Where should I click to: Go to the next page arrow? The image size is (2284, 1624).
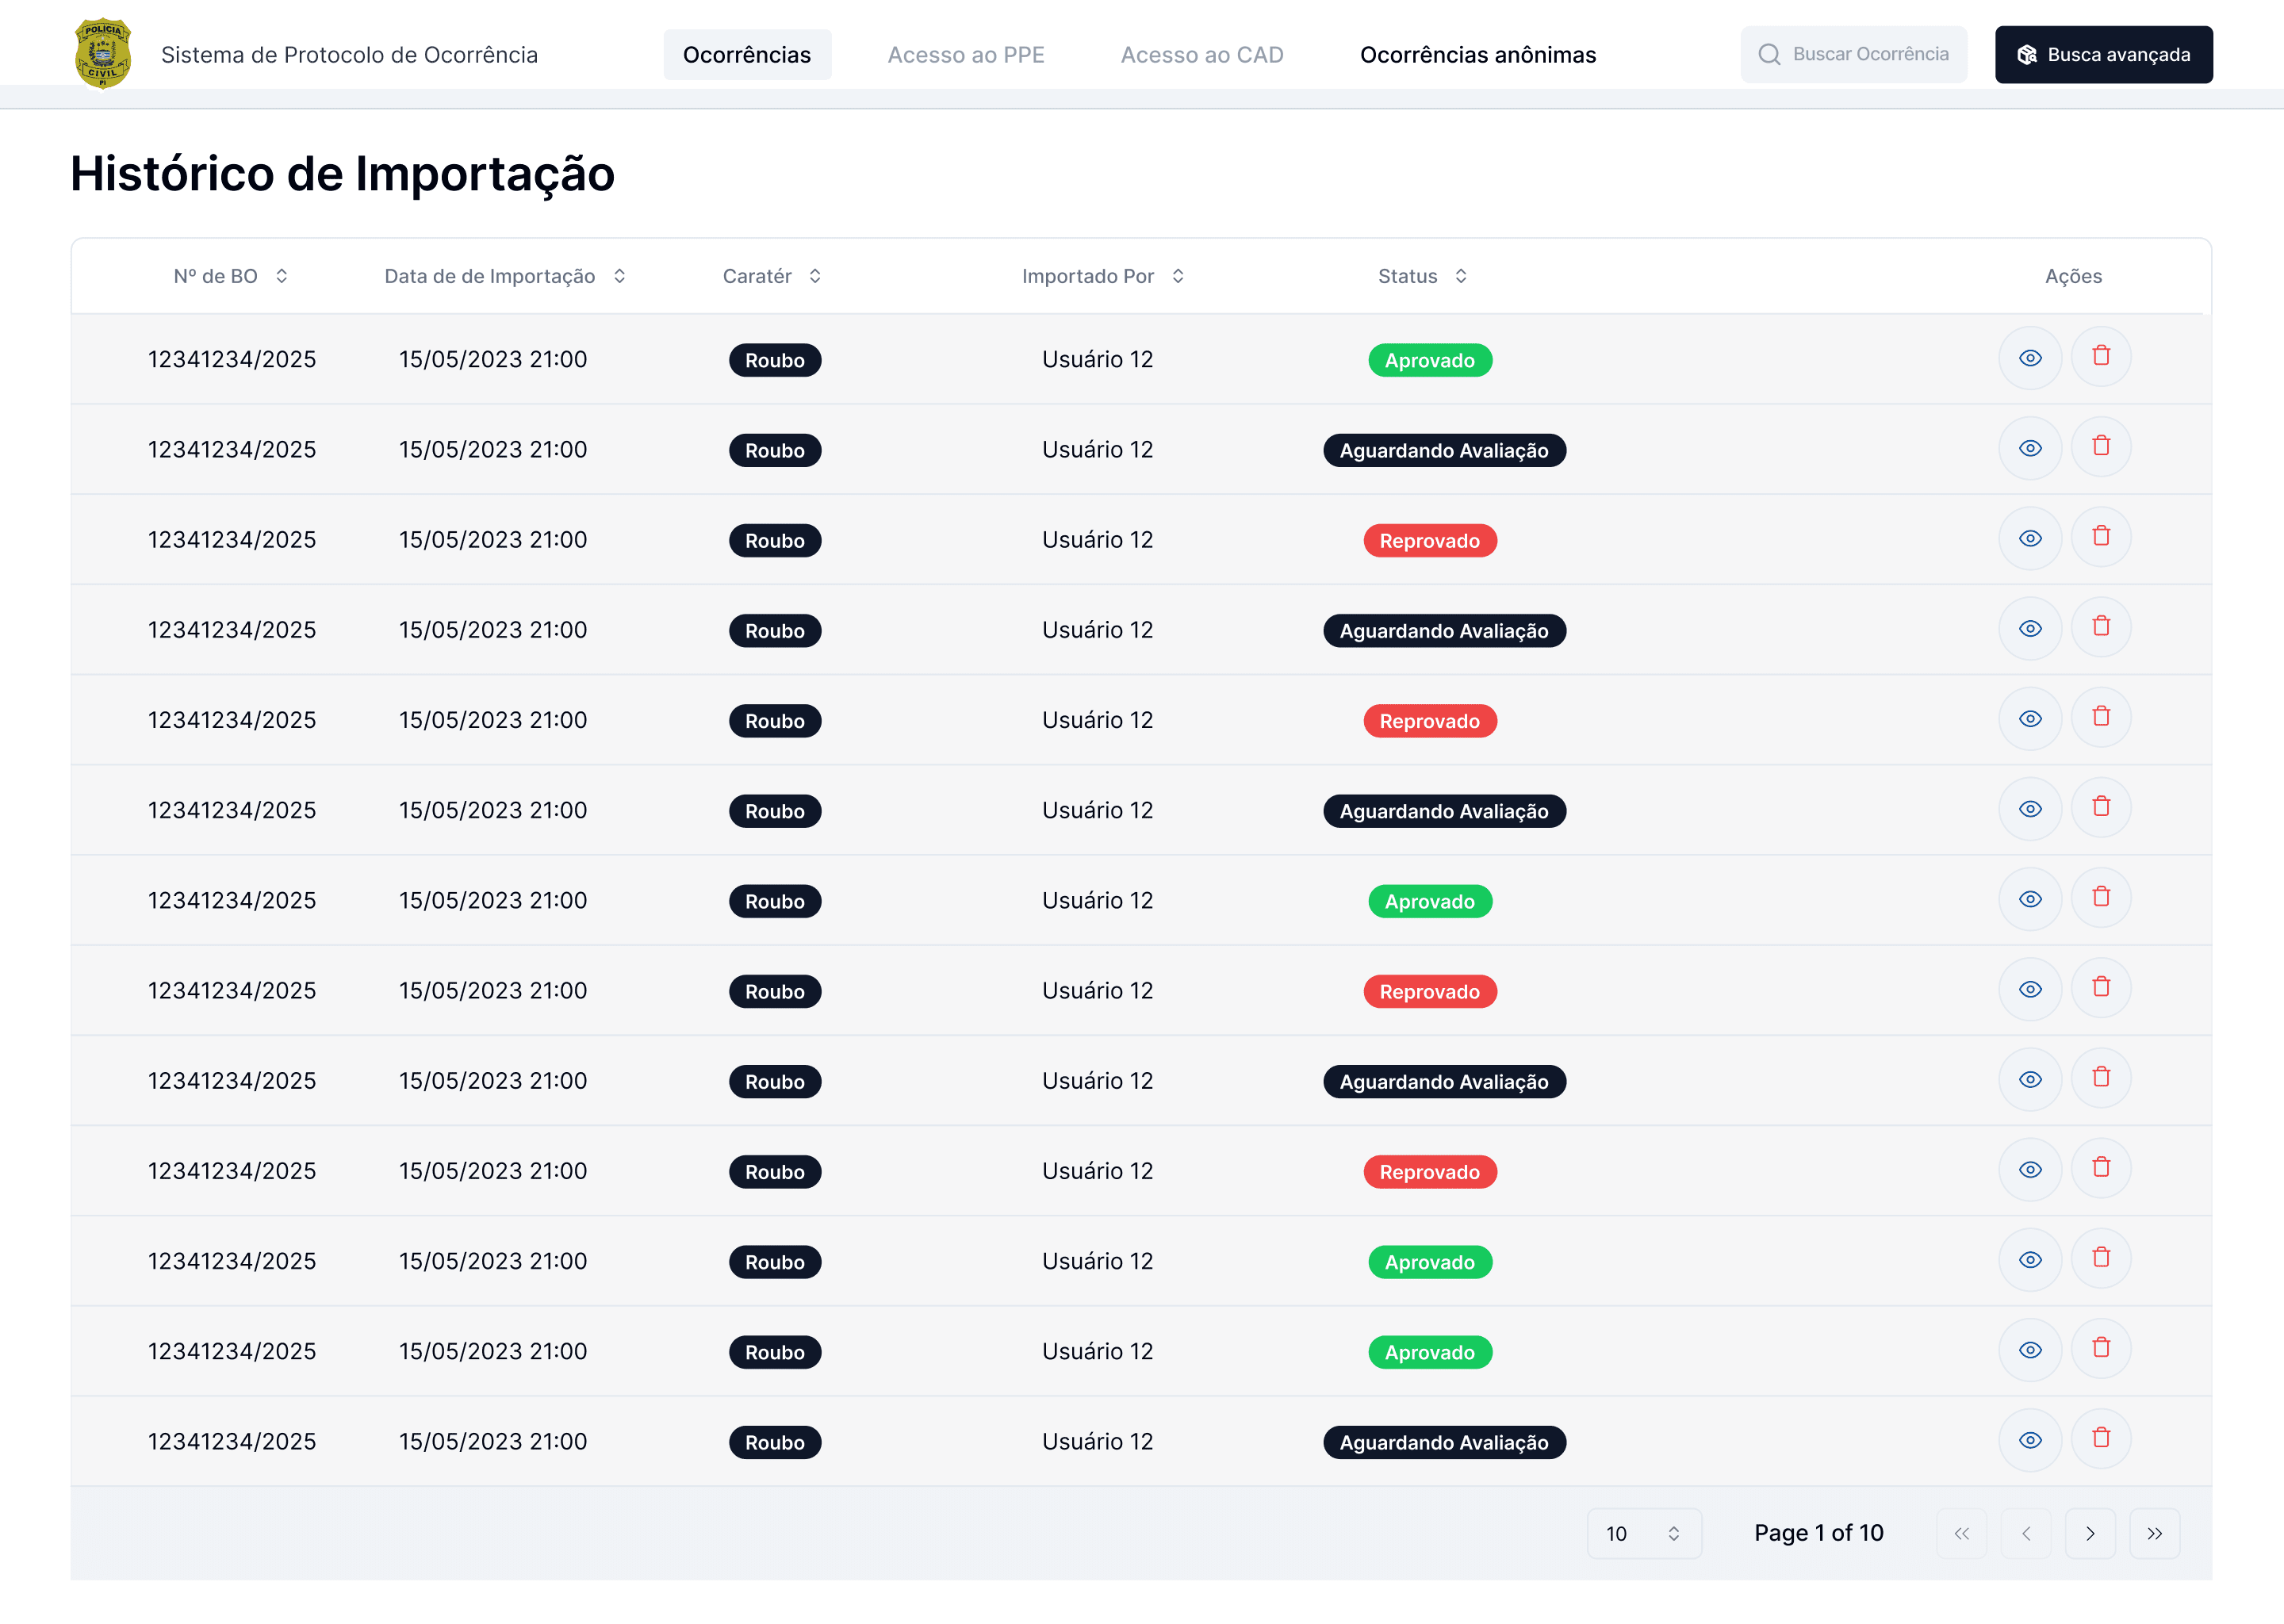click(2089, 1533)
